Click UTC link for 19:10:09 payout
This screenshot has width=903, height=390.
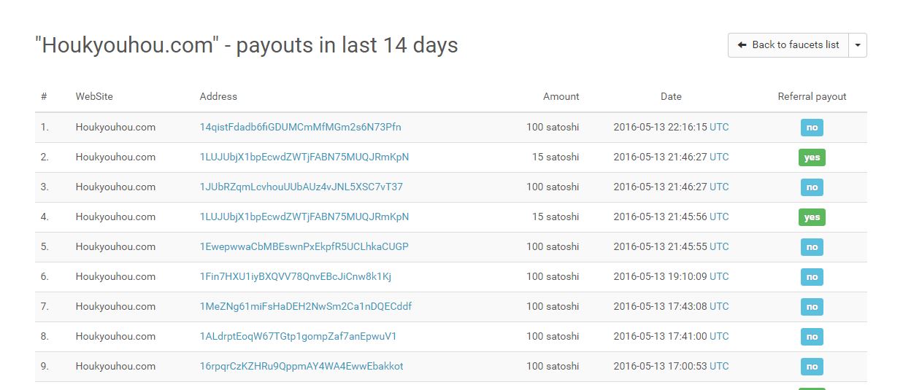[x=719, y=276]
